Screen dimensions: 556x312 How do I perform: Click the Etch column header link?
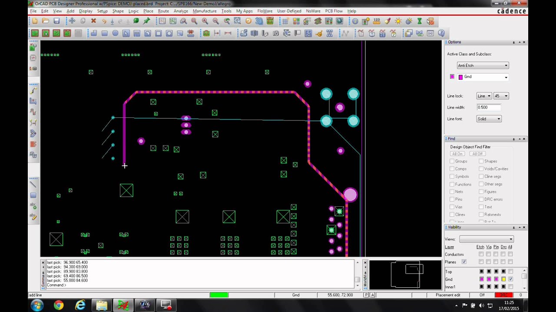pos(480,247)
